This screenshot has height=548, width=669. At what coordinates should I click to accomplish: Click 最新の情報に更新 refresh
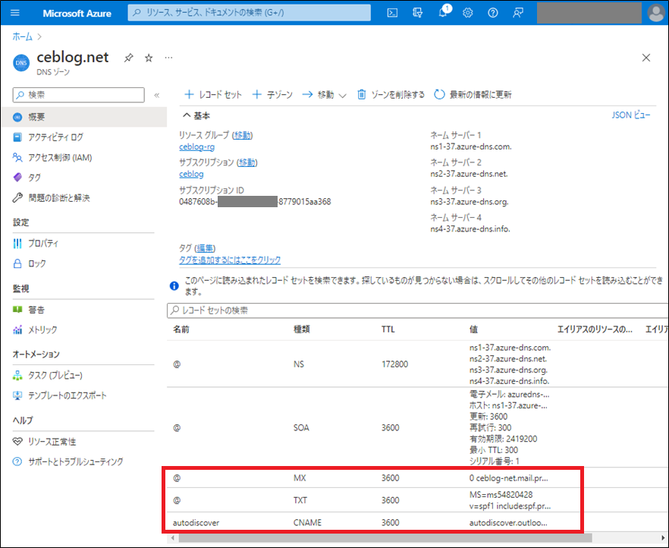[x=473, y=95]
